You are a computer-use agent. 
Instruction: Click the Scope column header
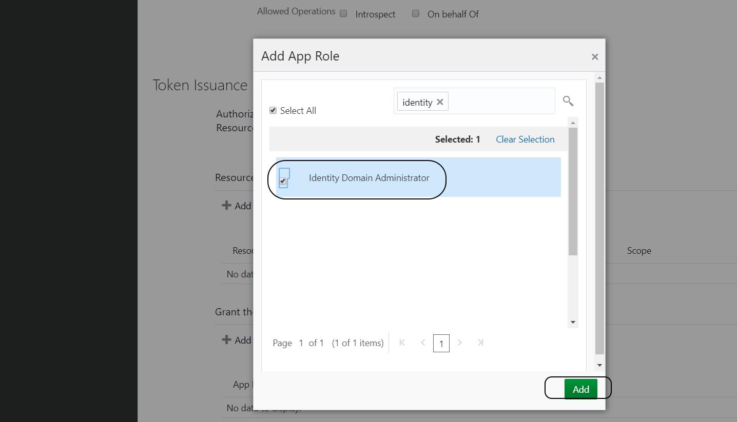tap(639, 251)
